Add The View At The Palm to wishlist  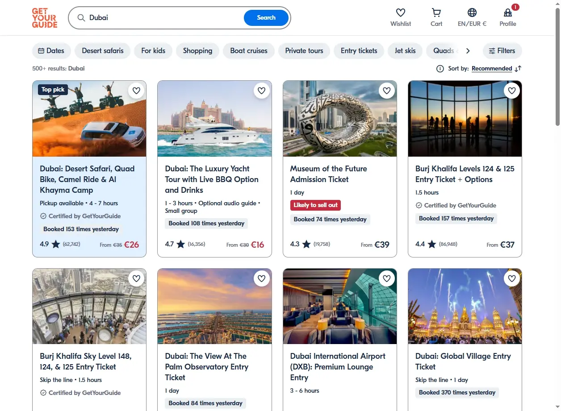[x=262, y=278]
